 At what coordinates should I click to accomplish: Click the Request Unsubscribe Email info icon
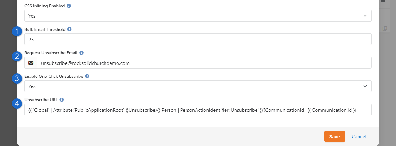pyautogui.click(x=81, y=53)
